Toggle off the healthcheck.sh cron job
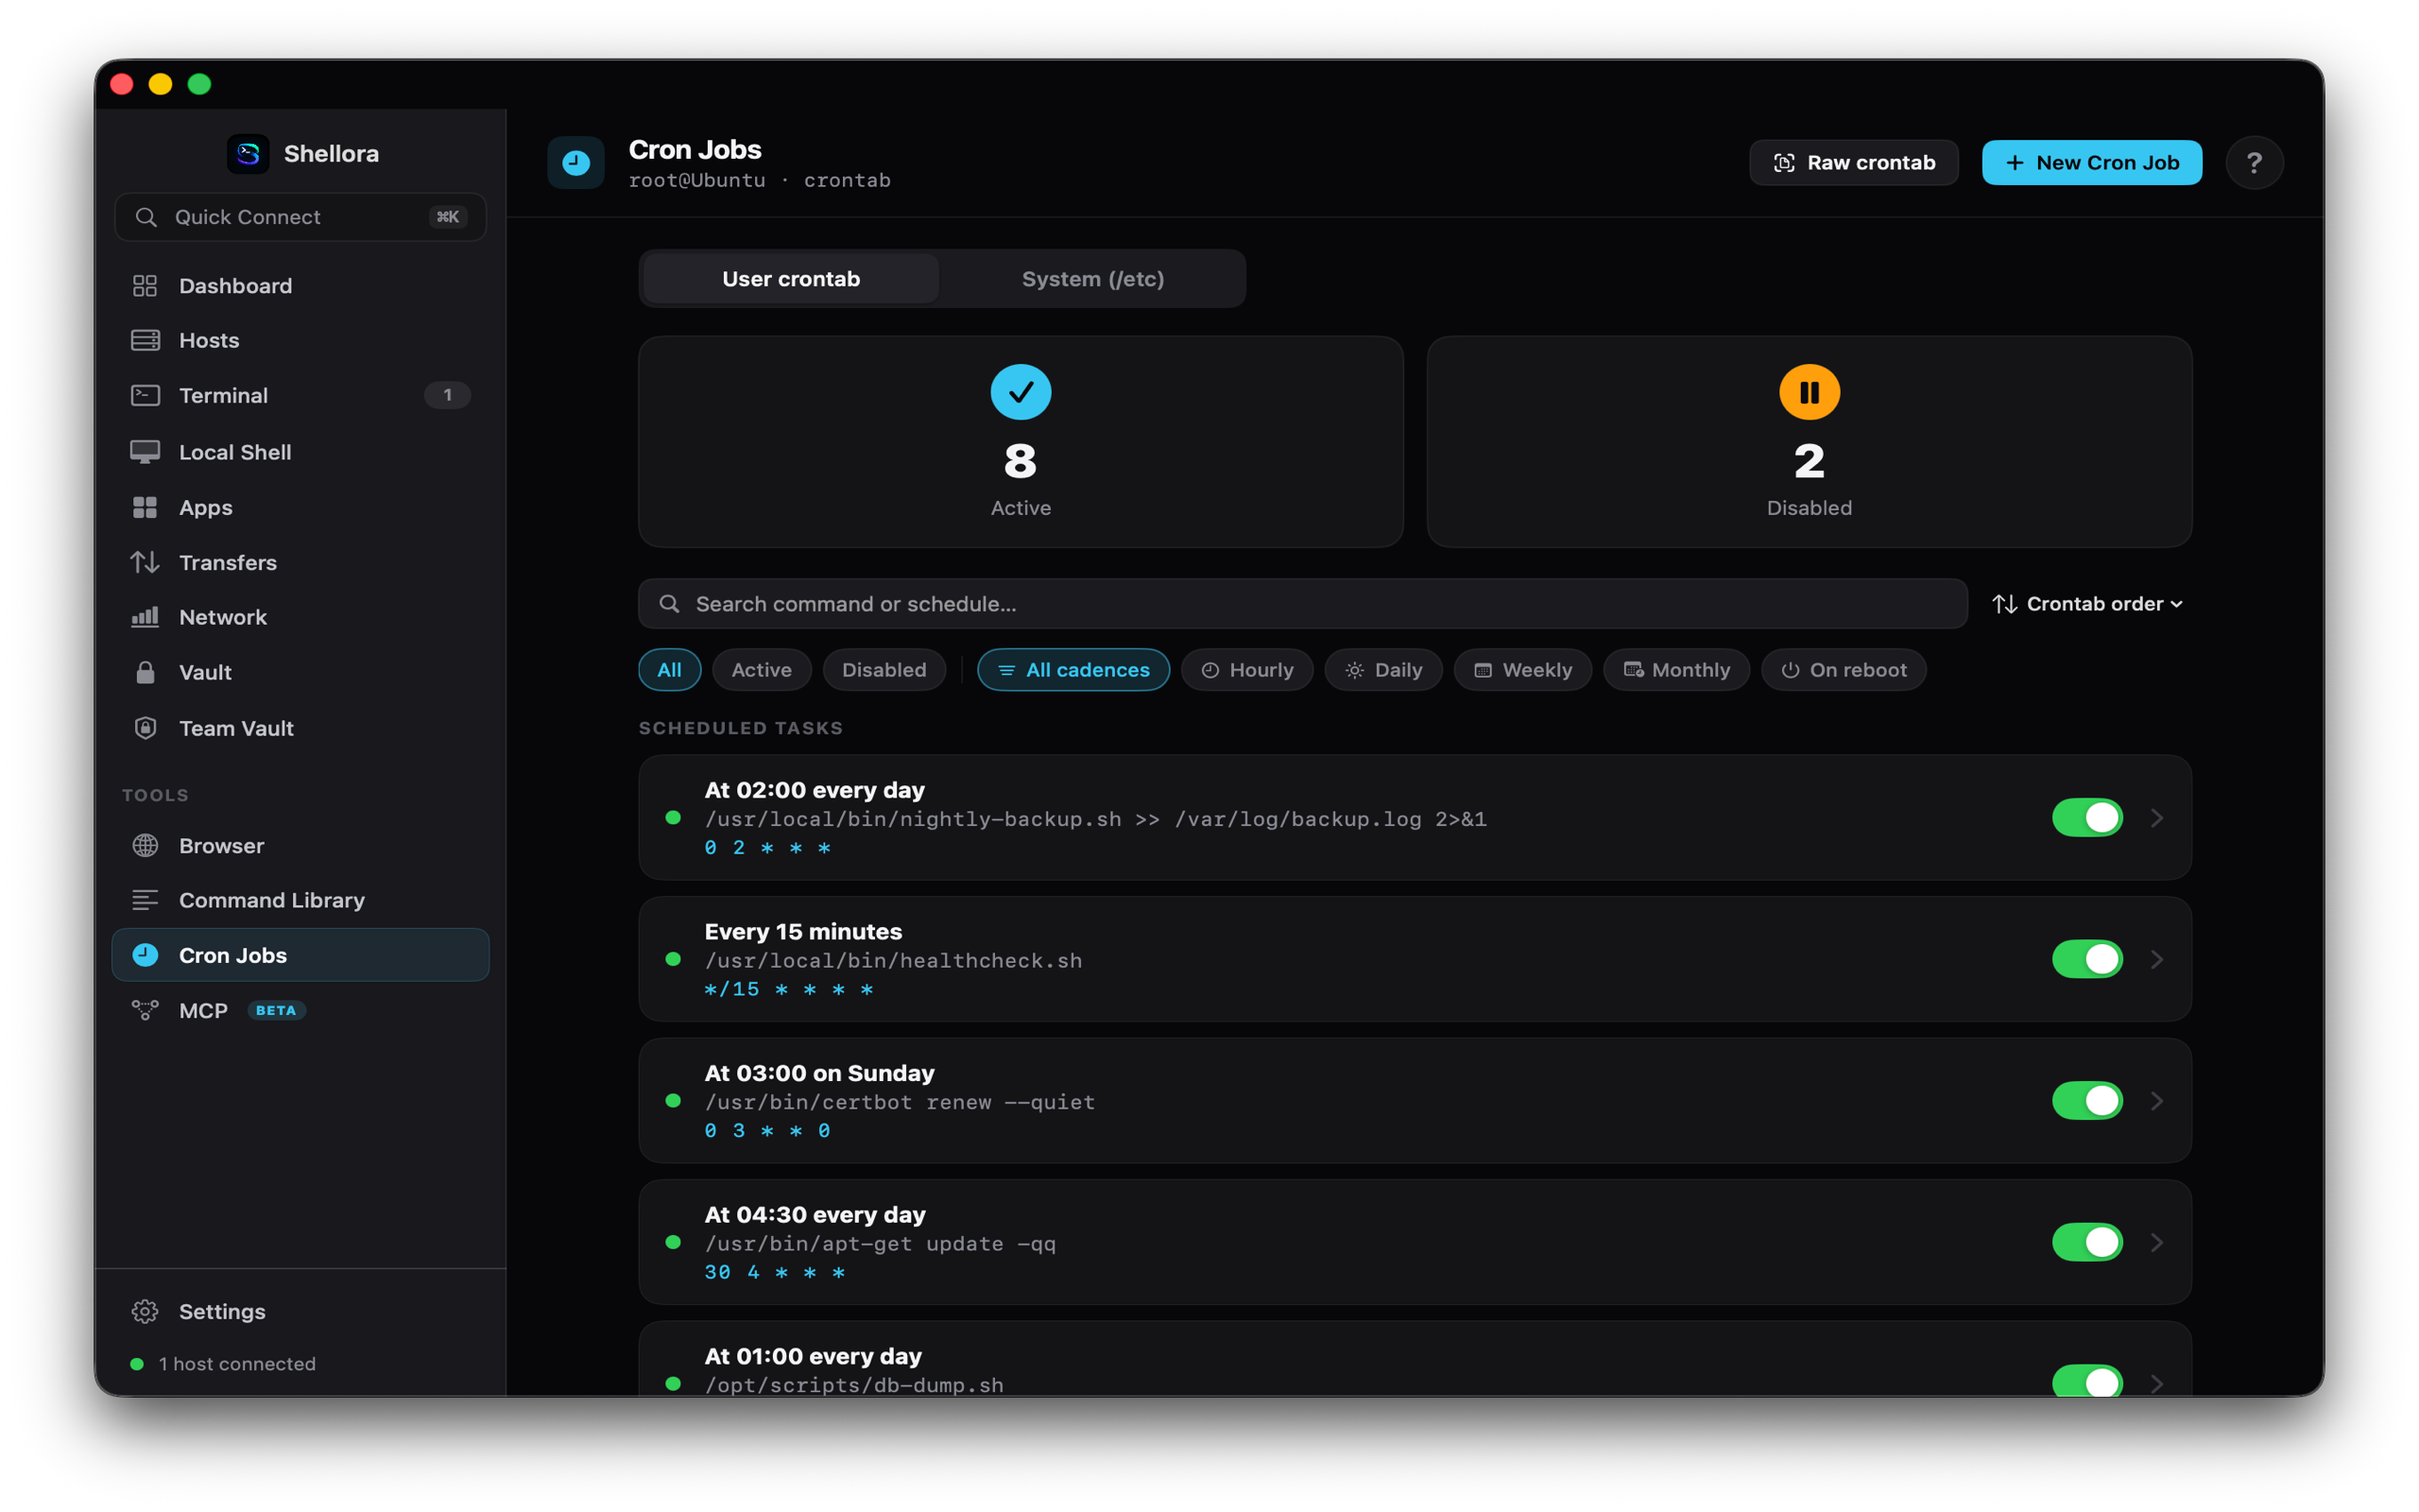 tap(2087, 959)
